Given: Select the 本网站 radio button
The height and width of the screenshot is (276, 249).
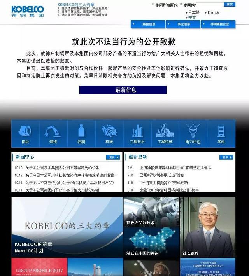Looking at the screenshot, I should [x=181, y=5].
